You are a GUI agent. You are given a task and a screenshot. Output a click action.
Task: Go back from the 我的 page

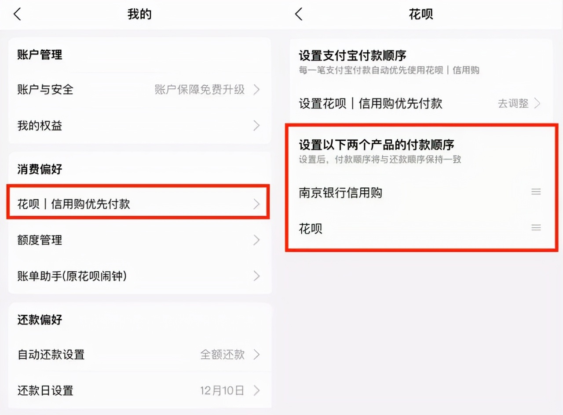[17, 14]
